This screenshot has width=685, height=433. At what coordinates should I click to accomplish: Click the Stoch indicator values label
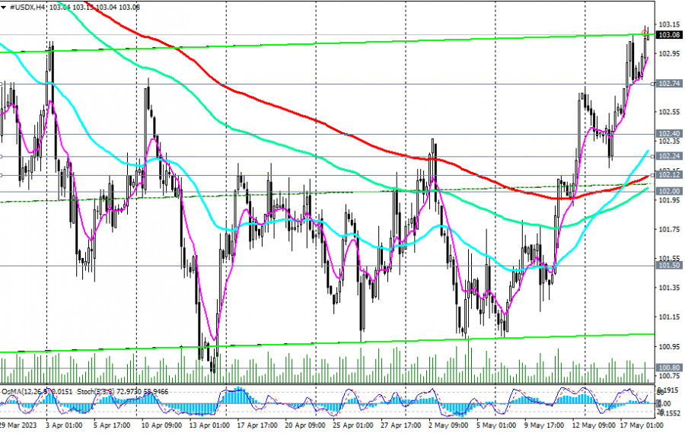point(123,391)
